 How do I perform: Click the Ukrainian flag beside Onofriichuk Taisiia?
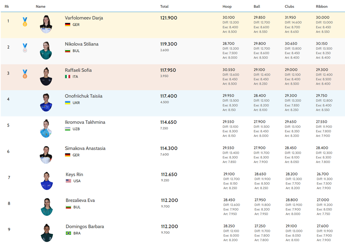[x=68, y=103]
